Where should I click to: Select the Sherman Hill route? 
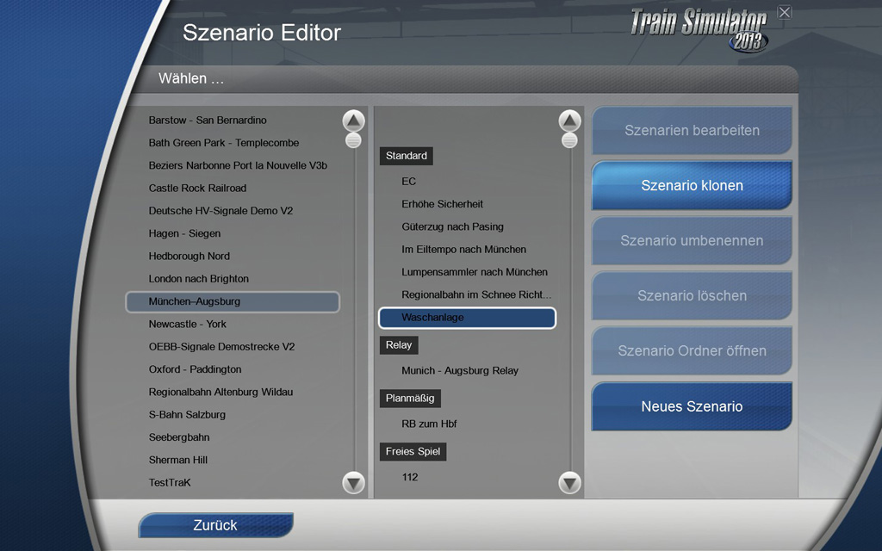pyautogui.click(x=177, y=460)
